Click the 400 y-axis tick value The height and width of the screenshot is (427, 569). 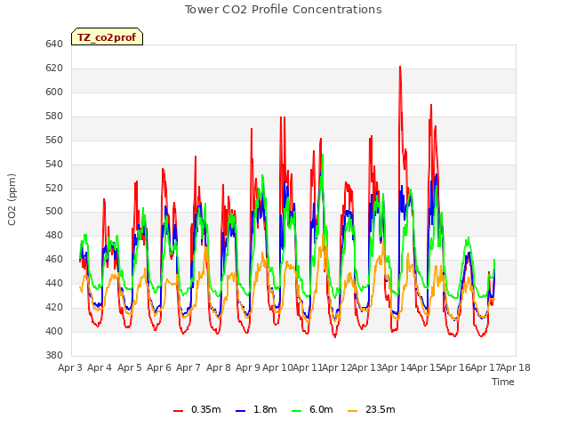(x=54, y=331)
